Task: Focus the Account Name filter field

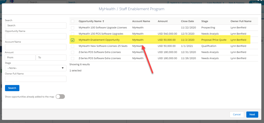Action: [36, 47]
